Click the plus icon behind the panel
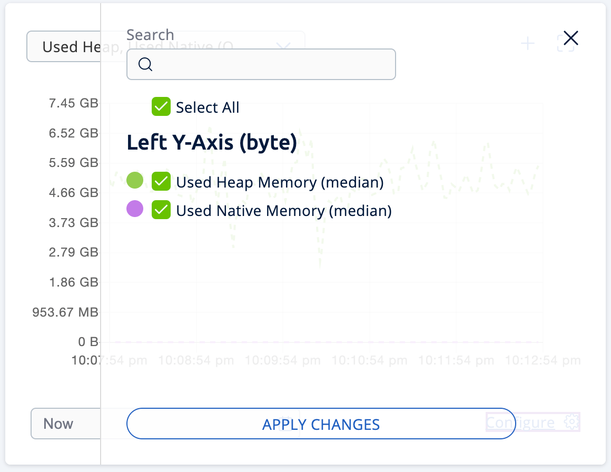Viewport: 611px width, 472px height. tap(527, 44)
